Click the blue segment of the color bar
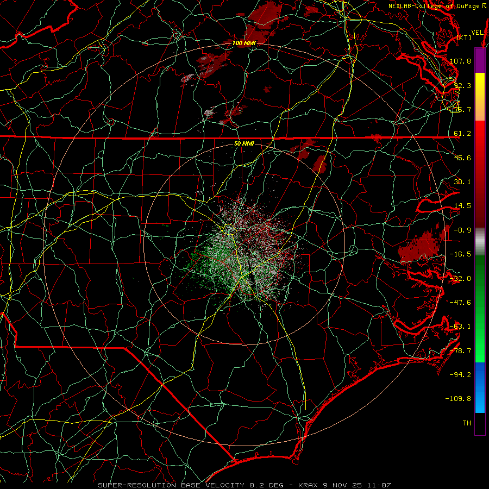The width and height of the screenshot is (489, 489). (480, 387)
